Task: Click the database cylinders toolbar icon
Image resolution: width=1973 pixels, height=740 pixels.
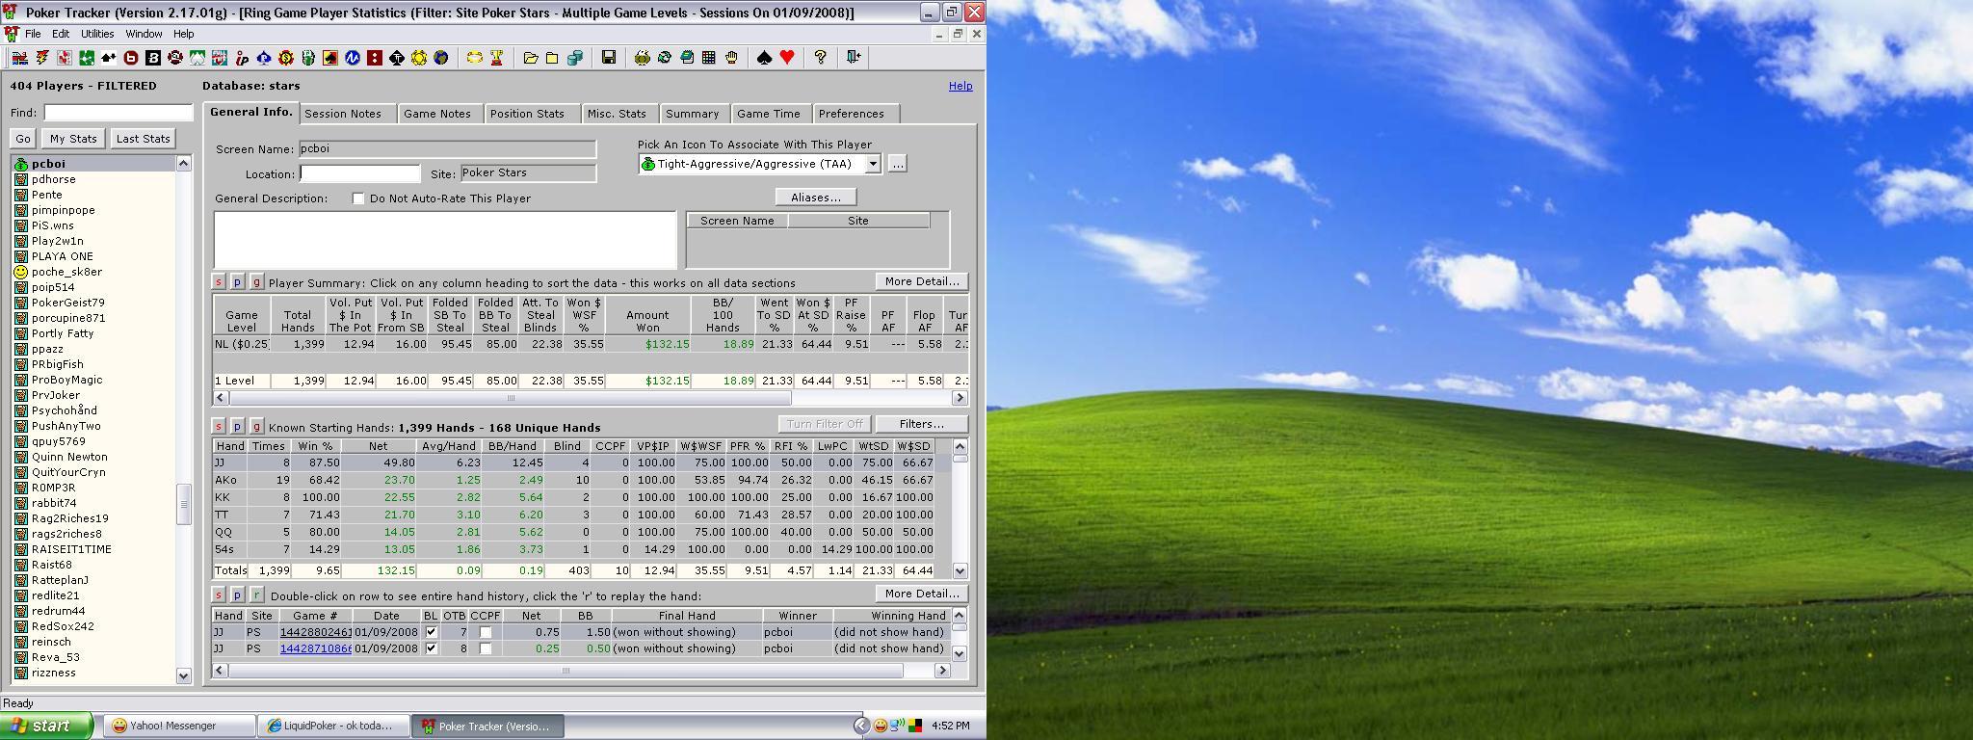Action: (x=575, y=58)
